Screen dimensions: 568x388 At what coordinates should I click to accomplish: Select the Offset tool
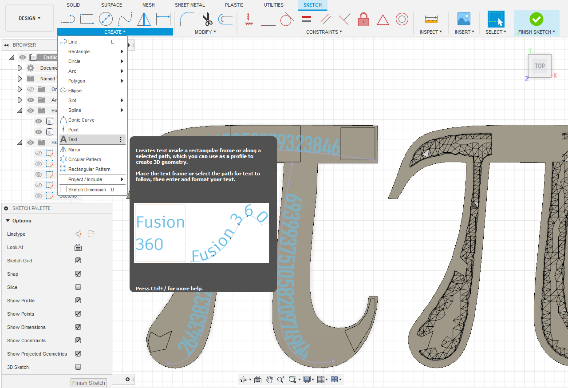pos(225,19)
